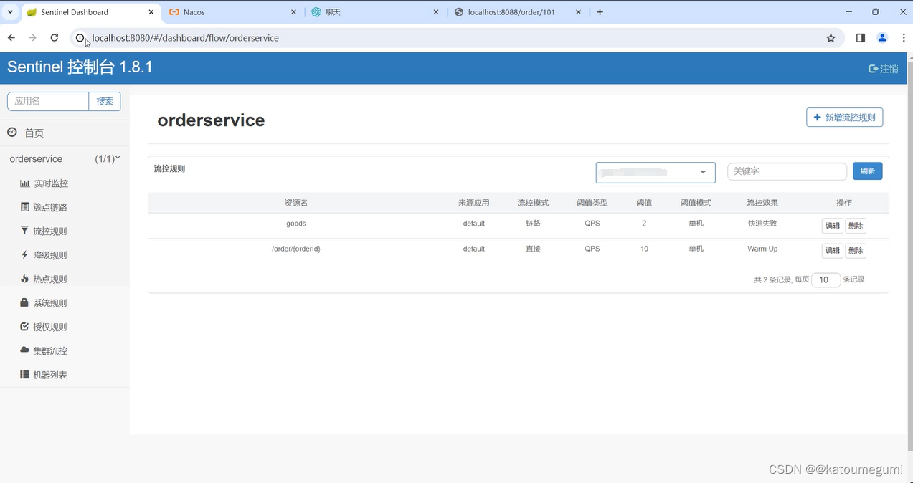Image resolution: width=913 pixels, height=483 pixels.
Task: Collapse the orderservice app menu
Action: (x=65, y=159)
